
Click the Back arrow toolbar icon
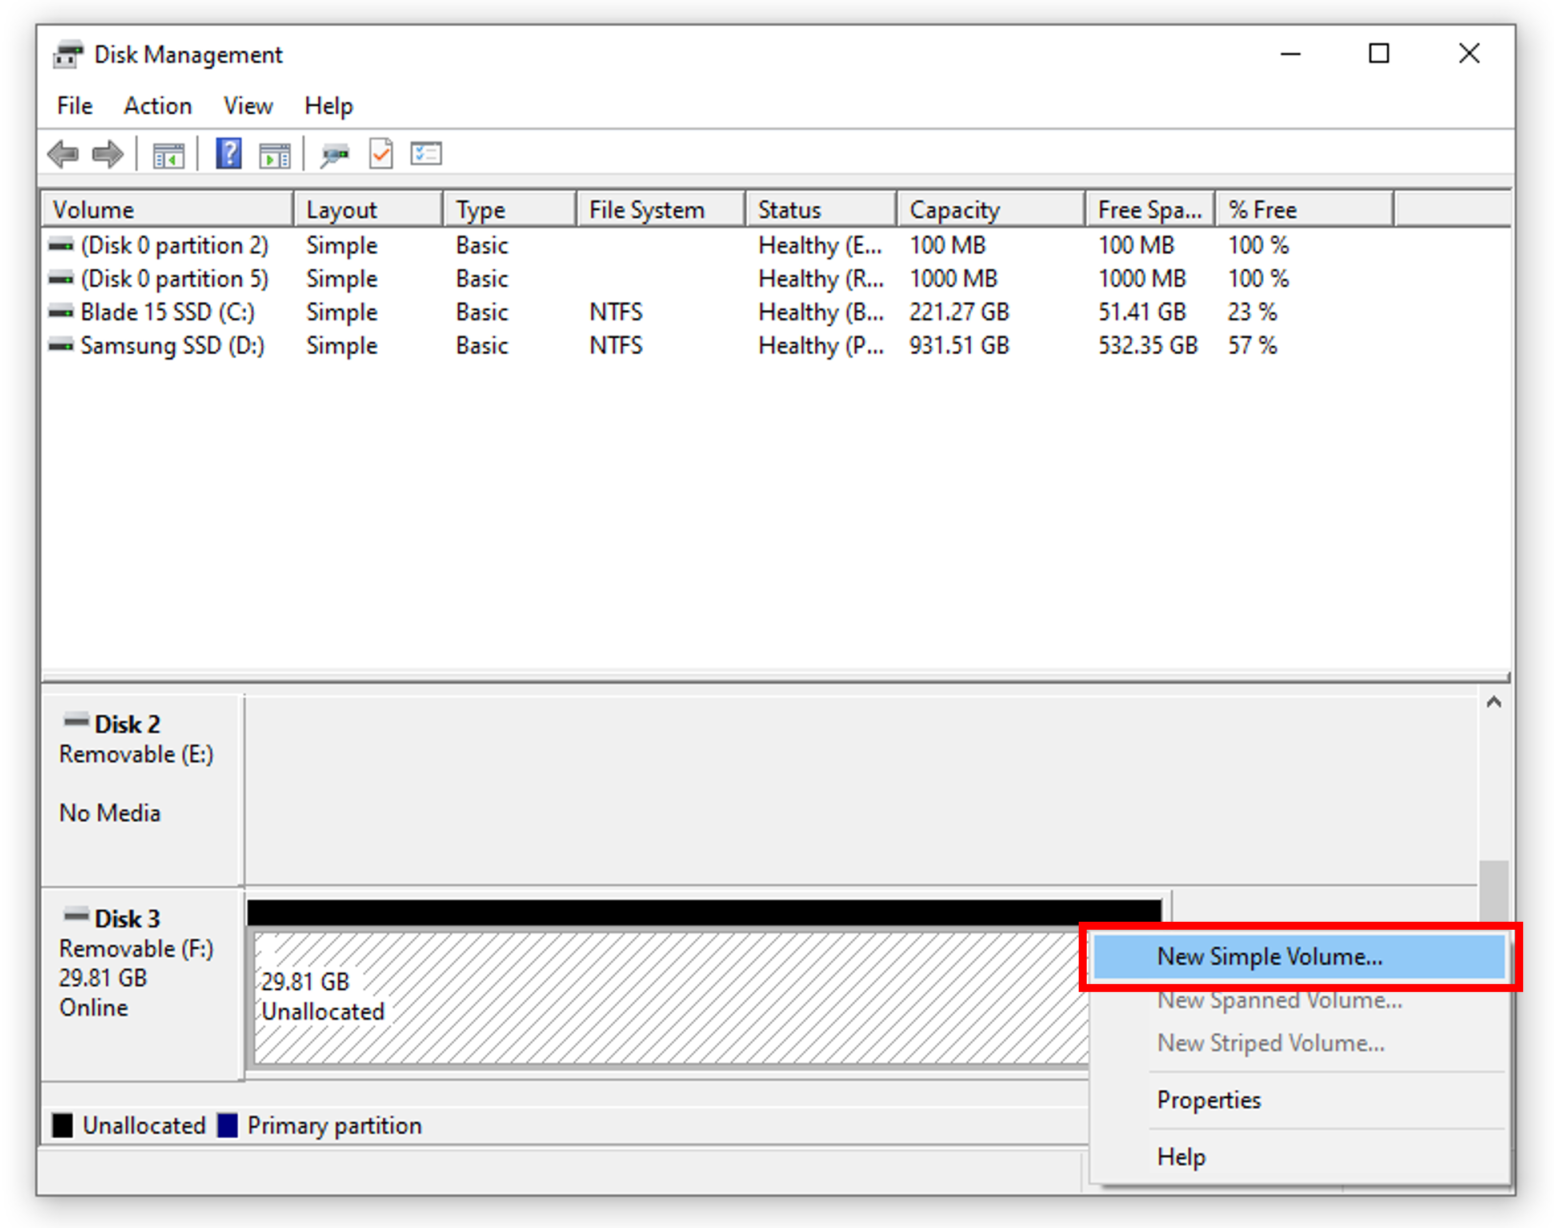click(63, 155)
